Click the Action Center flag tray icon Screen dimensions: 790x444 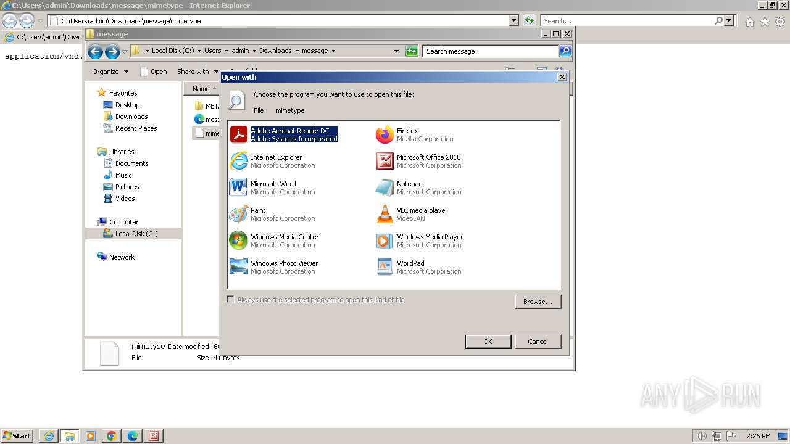[731, 436]
